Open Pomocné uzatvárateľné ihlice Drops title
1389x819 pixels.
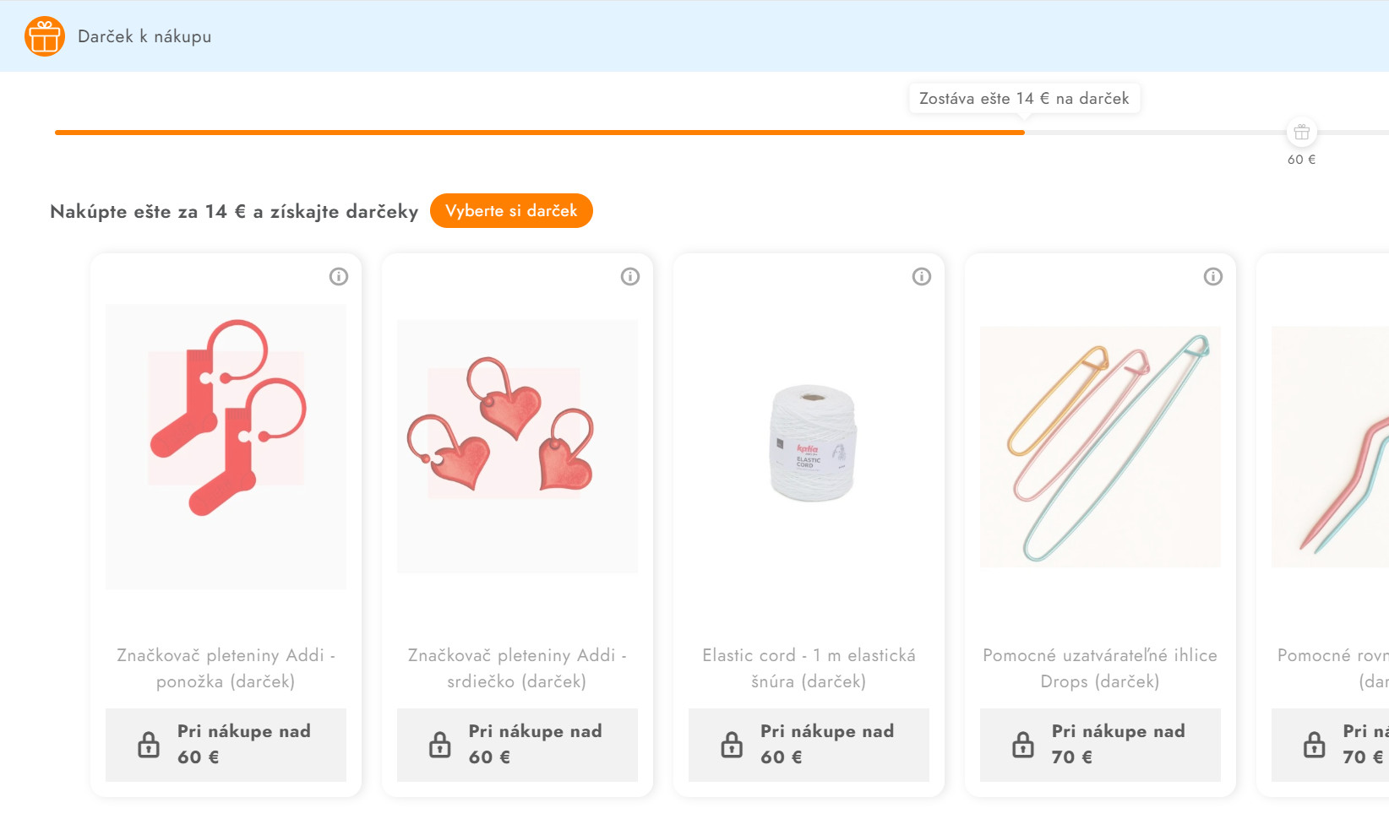coord(1100,668)
